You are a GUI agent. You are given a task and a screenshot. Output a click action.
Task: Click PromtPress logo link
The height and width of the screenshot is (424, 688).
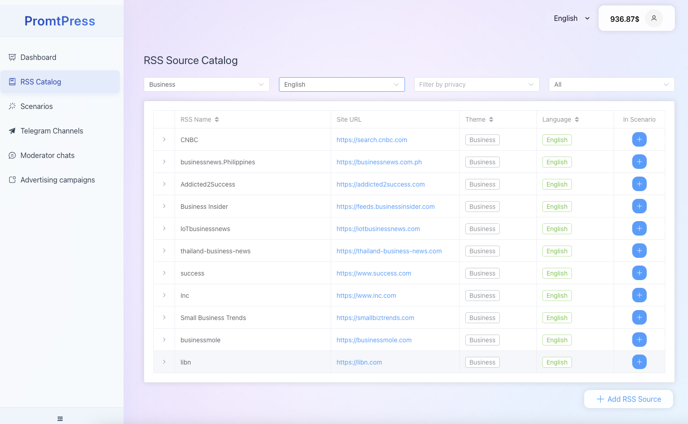60,21
